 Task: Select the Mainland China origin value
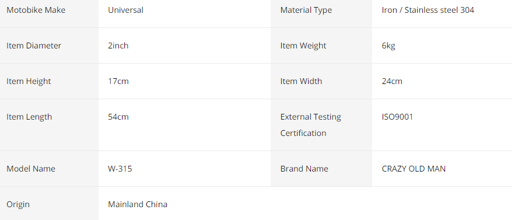click(138, 204)
